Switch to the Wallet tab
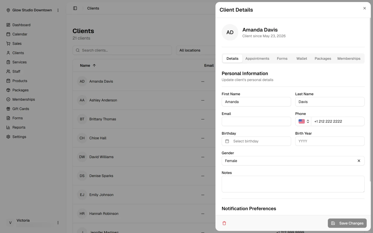Viewport: 373px width, 233px height. [x=302, y=59]
